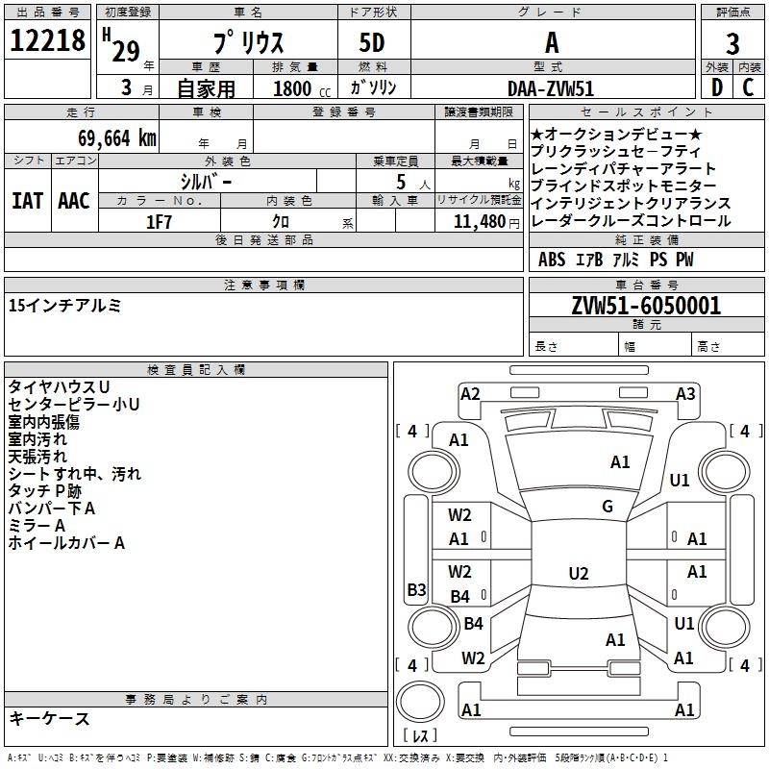
Task: Click the B3 damage marker on diagram
Action: tap(416, 589)
